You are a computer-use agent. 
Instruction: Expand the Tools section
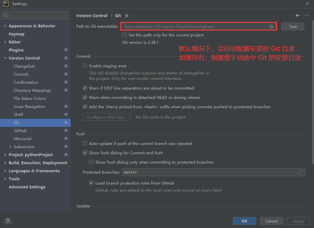point(4,179)
